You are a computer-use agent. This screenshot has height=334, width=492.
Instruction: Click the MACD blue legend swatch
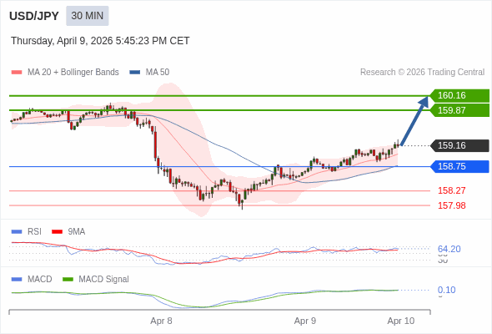point(17,280)
